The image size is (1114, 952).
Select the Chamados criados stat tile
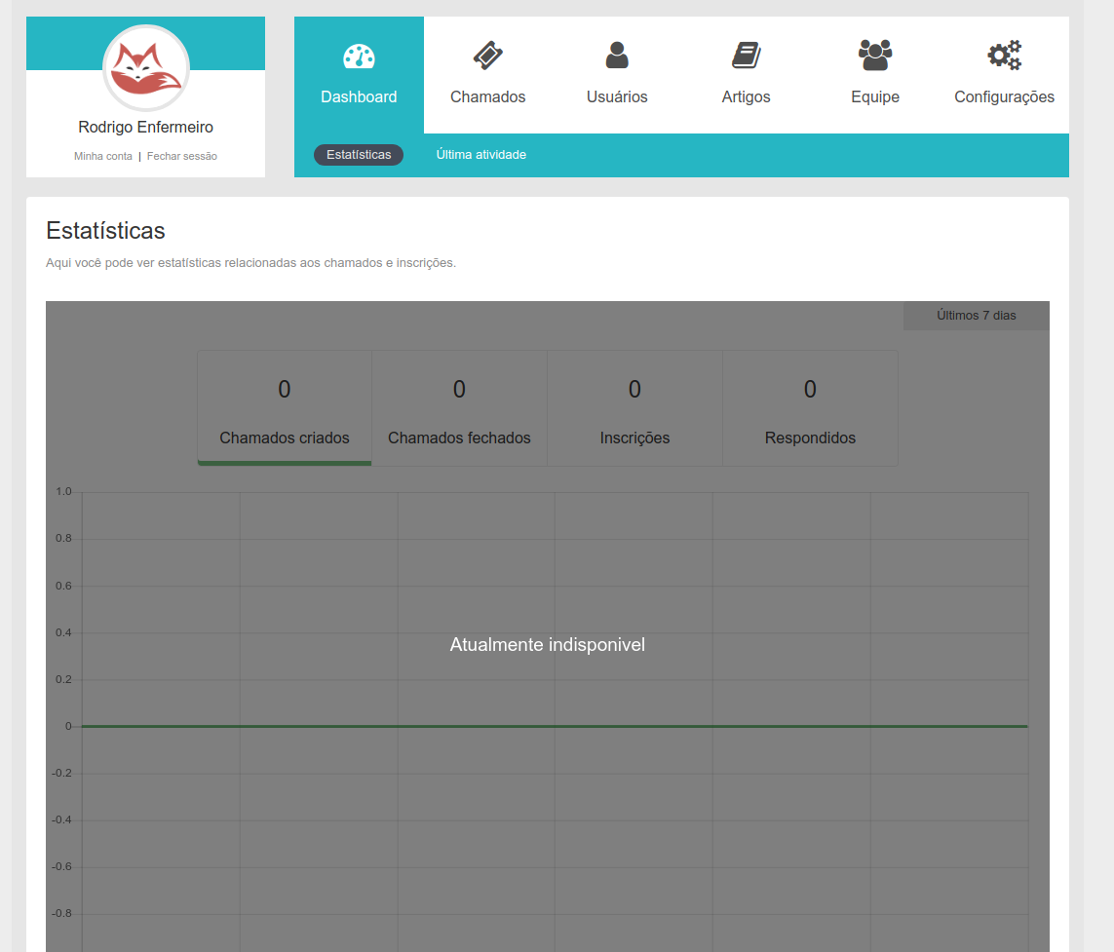point(284,407)
